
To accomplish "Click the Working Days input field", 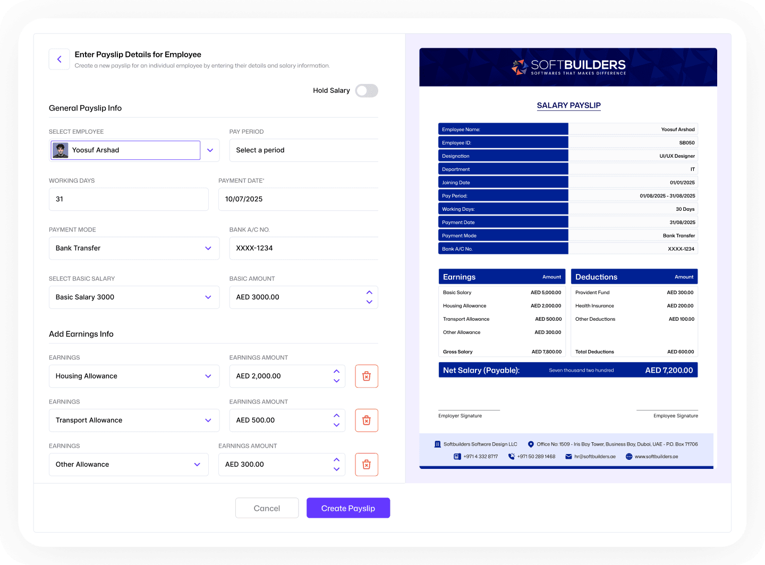I will point(129,199).
